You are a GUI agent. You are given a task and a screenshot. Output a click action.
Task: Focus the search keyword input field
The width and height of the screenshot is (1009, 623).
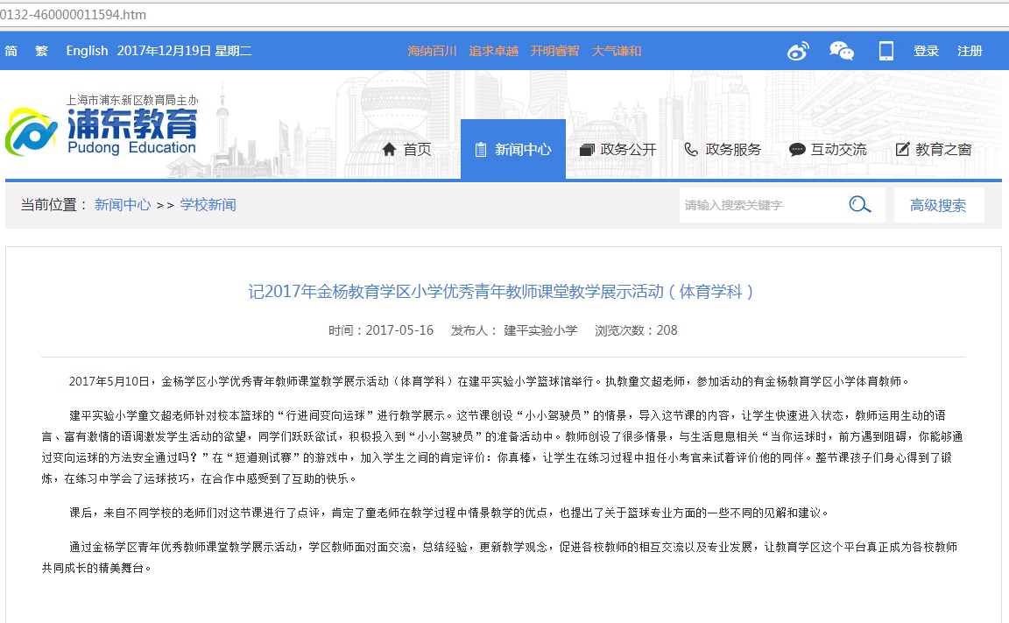tap(763, 205)
